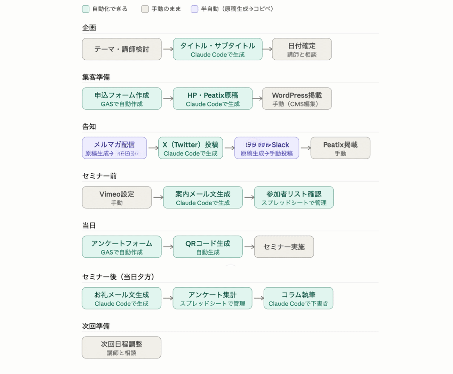Click the タイトル・サブタイトル generation node
Screen dimensions: 453x374
[217, 49]
